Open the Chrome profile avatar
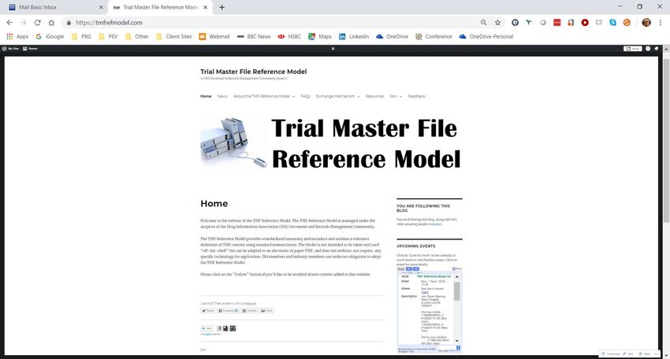The width and height of the screenshot is (670, 359). click(x=646, y=23)
